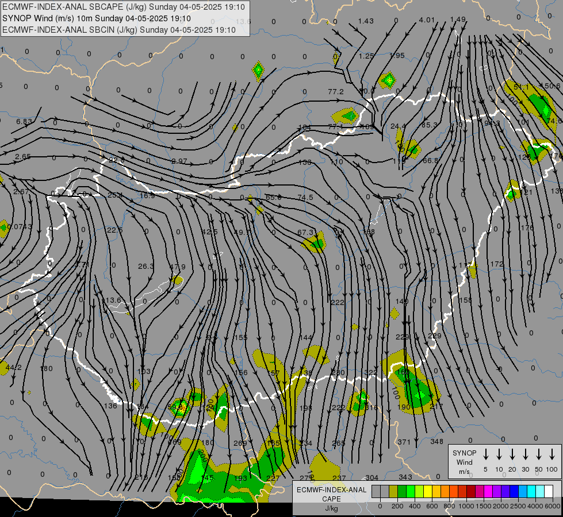
Task: Click the map value '172'
Action: [x=497, y=264]
